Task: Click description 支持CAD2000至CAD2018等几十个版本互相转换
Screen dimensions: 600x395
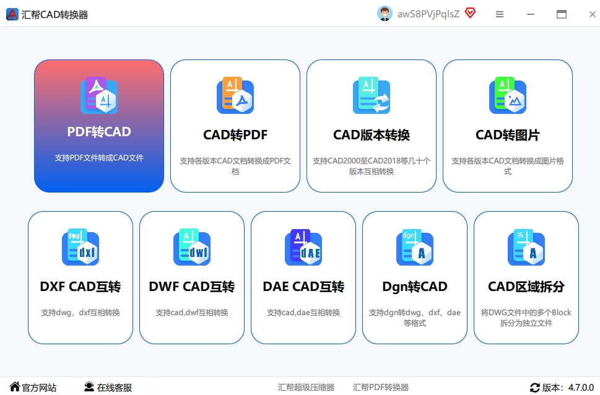Action: click(372, 166)
